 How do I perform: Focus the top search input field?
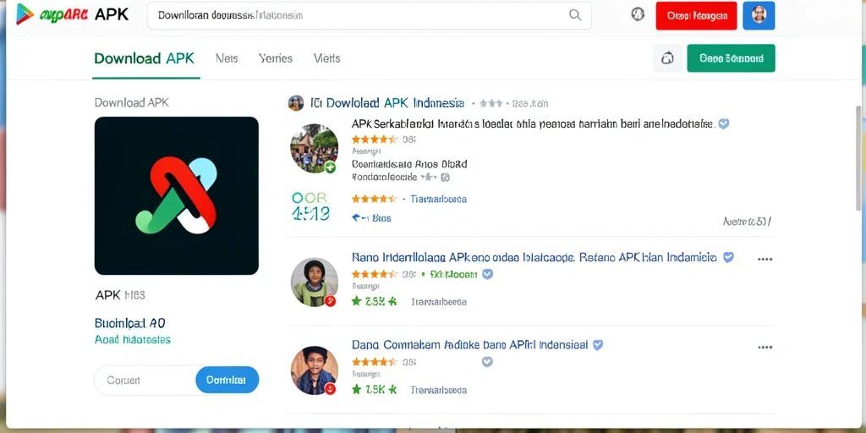[369, 15]
